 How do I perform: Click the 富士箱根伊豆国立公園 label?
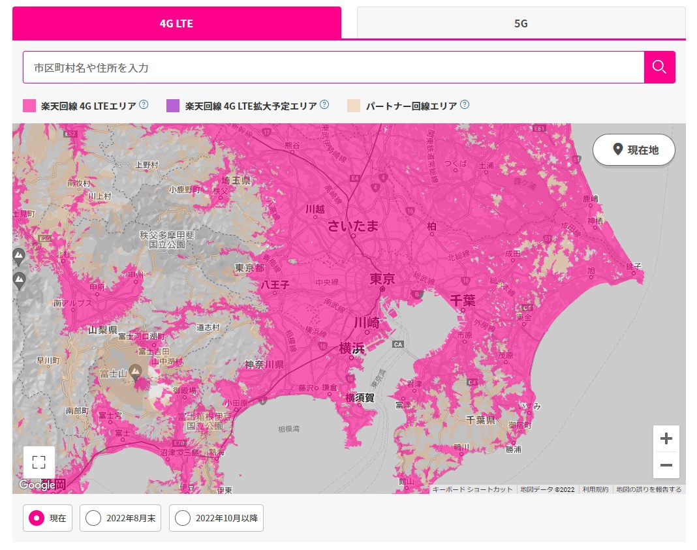pos(205,421)
